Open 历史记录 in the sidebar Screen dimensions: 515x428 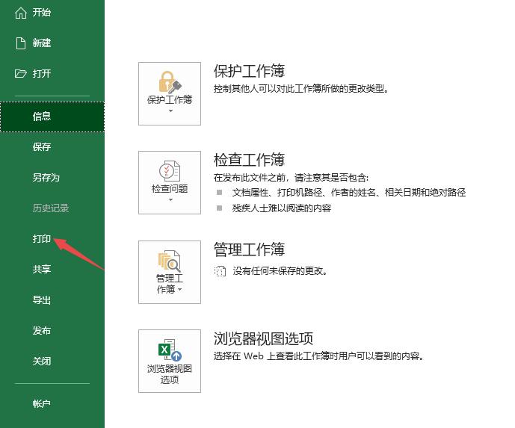(51, 208)
